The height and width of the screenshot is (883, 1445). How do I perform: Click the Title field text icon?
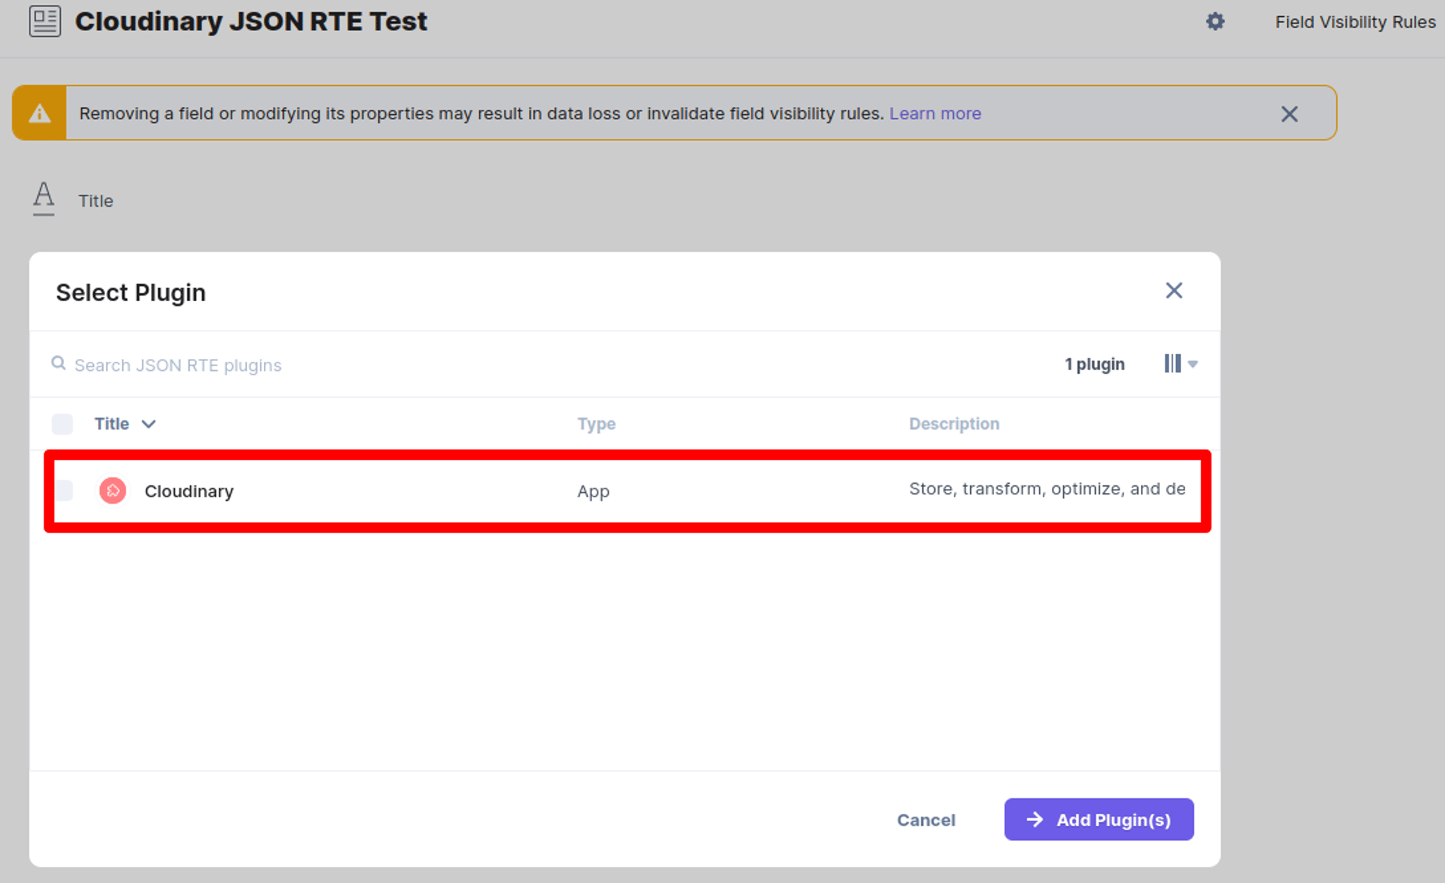point(44,198)
